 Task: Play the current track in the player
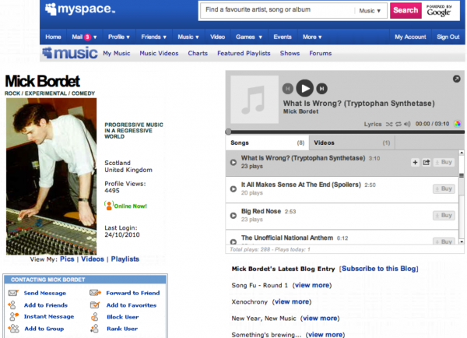pos(304,89)
